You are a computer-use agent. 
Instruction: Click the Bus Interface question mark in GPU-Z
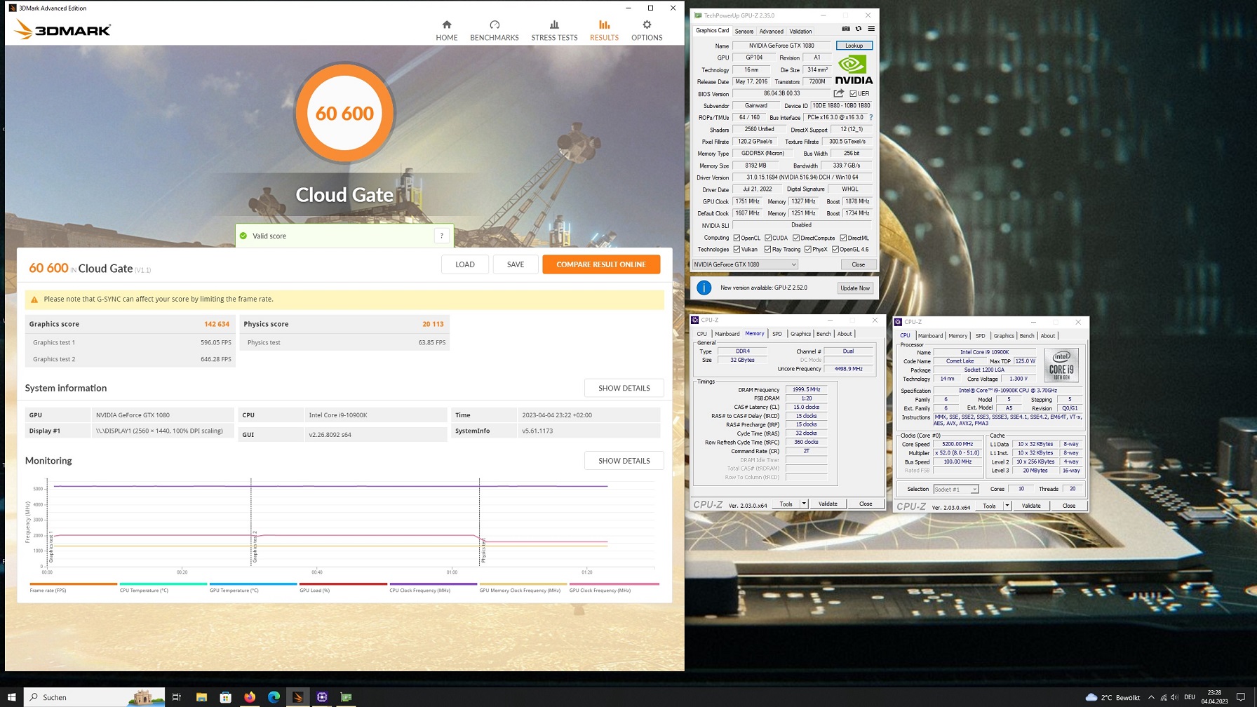tap(871, 118)
